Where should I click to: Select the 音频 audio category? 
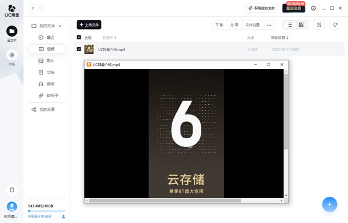pyautogui.click(x=46, y=84)
